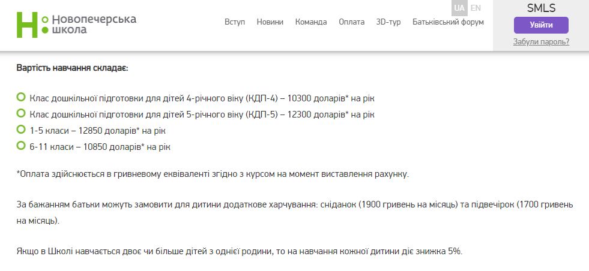The width and height of the screenshot is (589, 271).
Task: Click the Новопечерська школа logo text
Action: 94,24
